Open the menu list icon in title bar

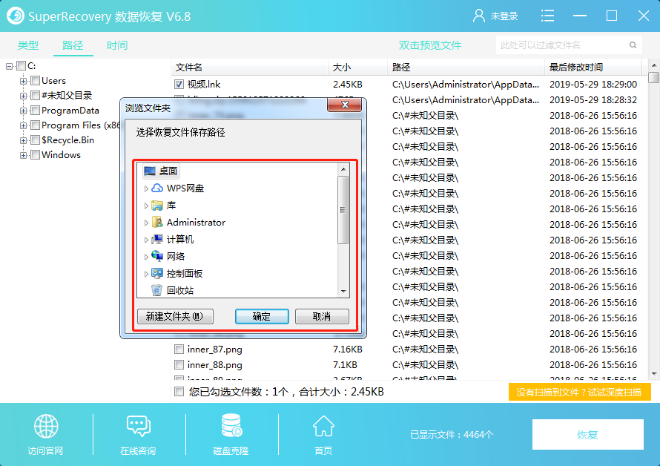(547, 15)
